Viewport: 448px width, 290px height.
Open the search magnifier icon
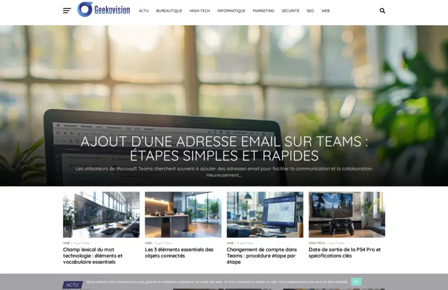click(x=382, y=11)
